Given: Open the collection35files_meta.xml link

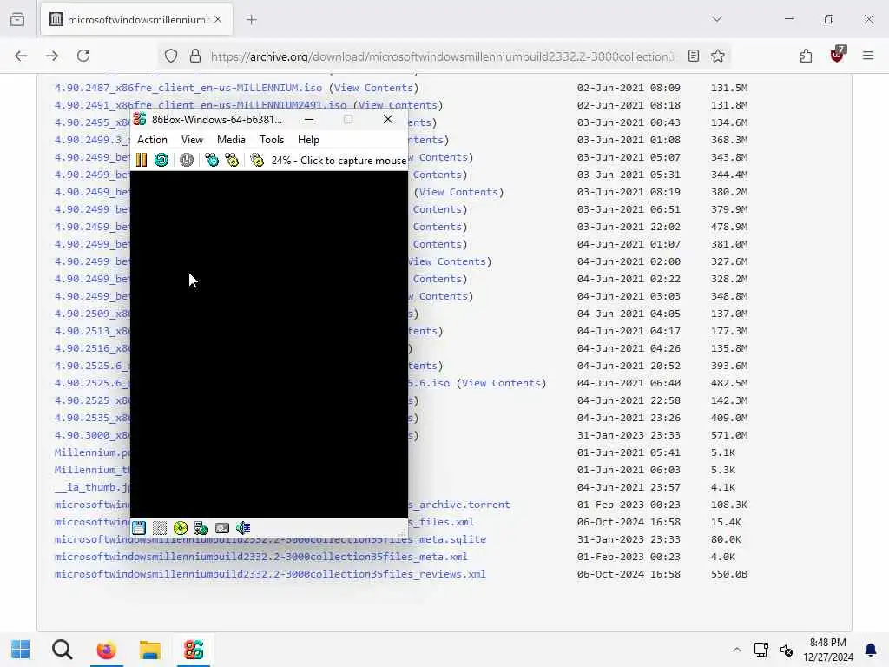Looking at the screenshot, I should [261, 557].
